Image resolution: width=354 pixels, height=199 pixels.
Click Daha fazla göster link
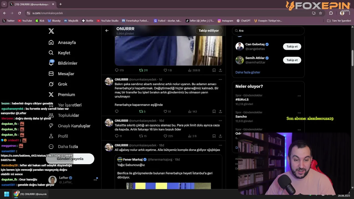tap(248, 72)
